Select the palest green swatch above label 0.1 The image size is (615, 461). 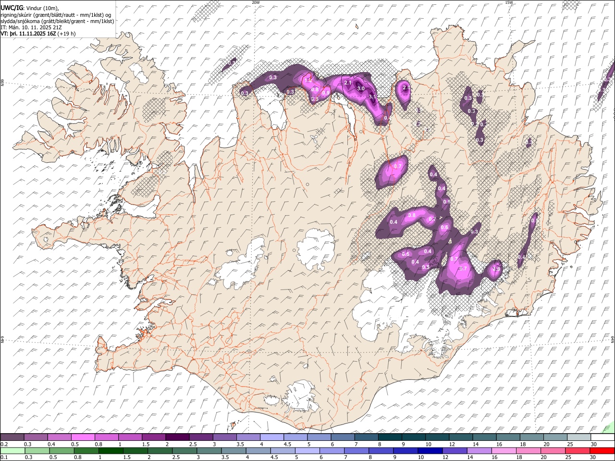(12, 450)
